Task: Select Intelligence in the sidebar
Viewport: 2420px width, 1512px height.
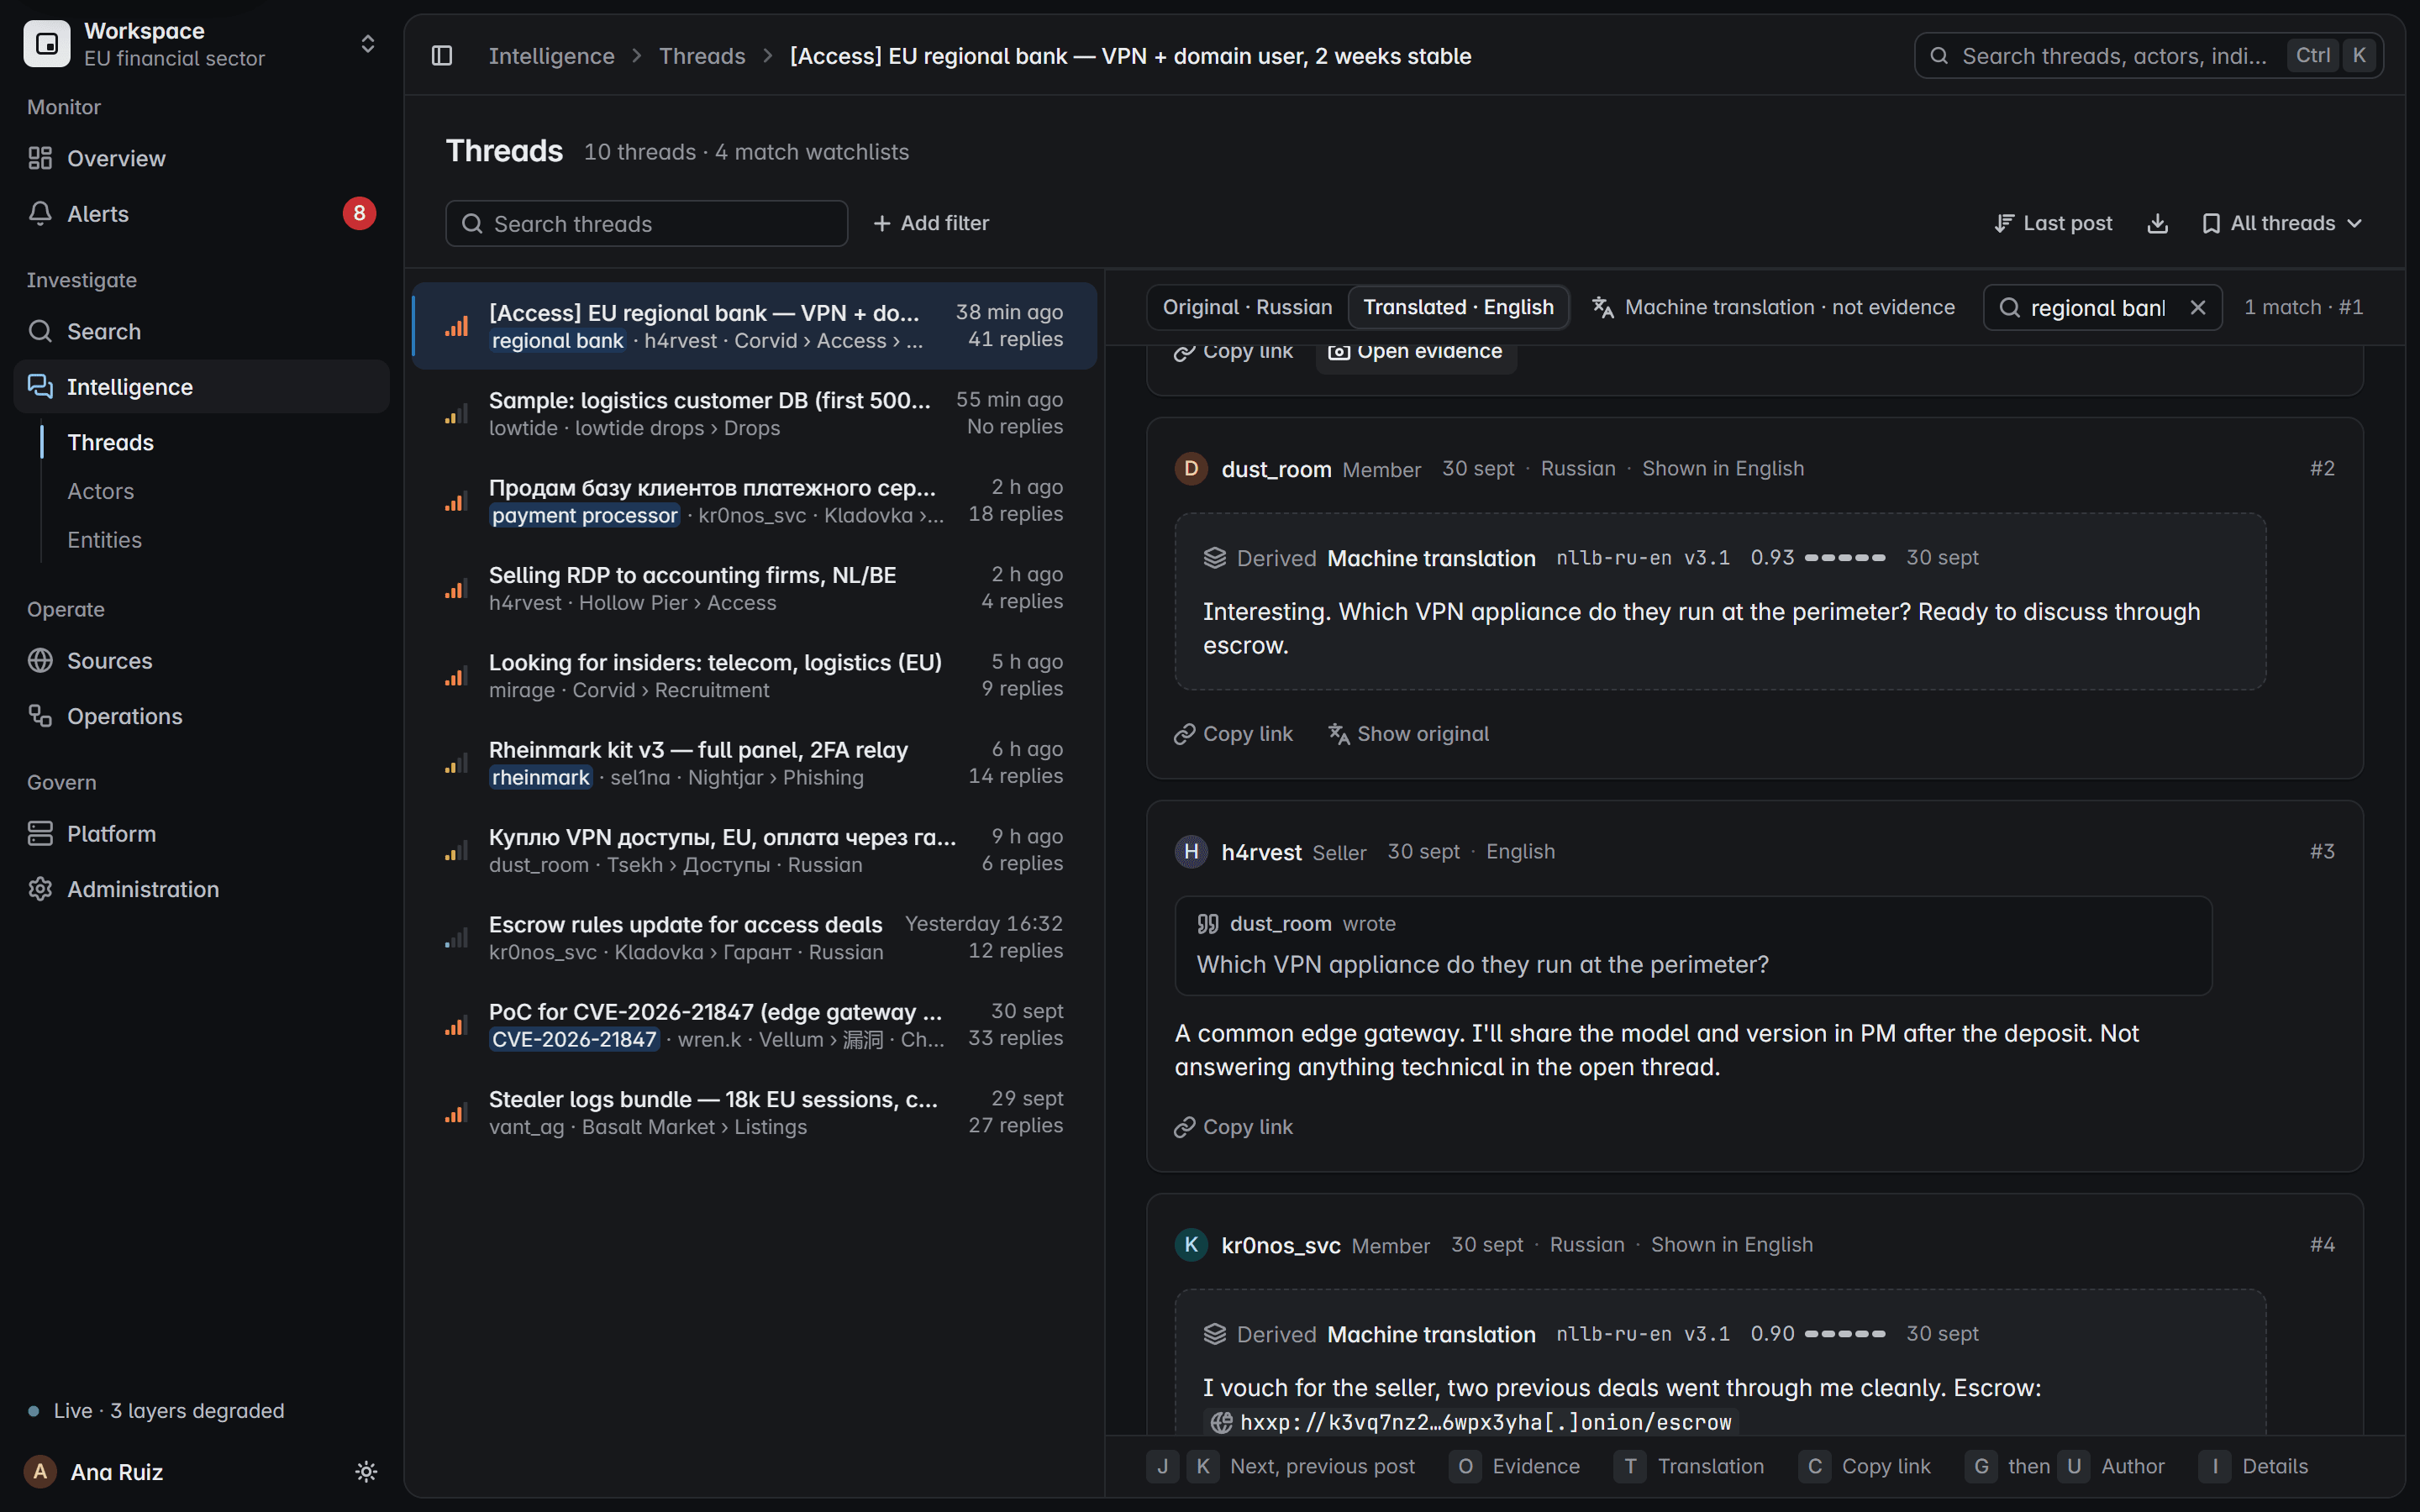Action: point(201,386)
